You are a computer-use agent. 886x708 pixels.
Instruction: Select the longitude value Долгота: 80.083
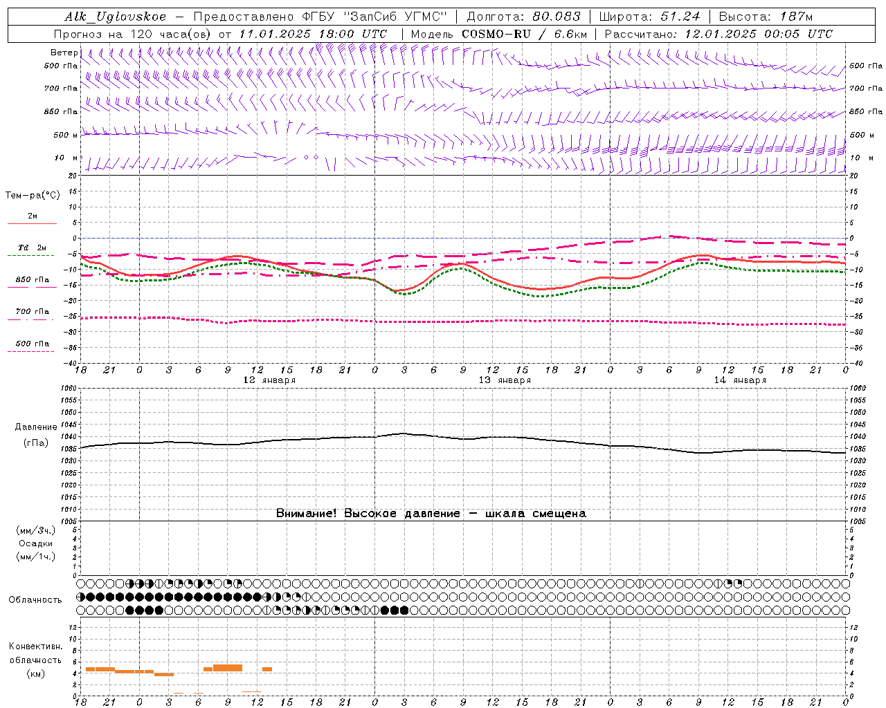coord(524,17)
